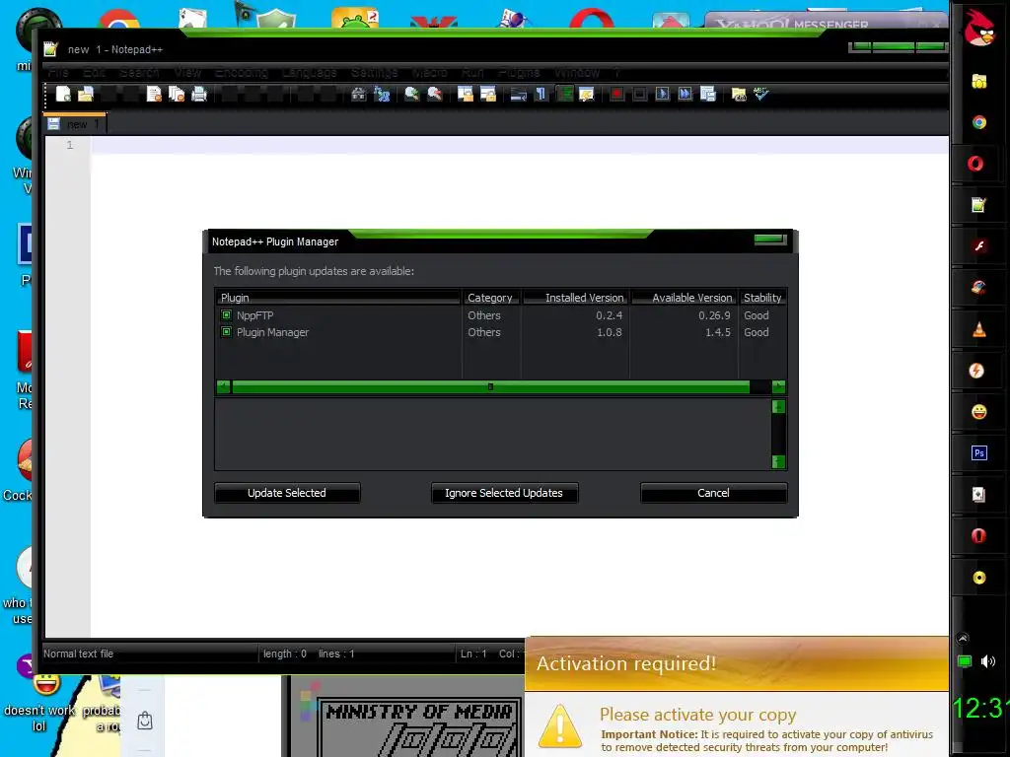Click the Close All documents toolbar icon
Viewport: 1010px width, 757px height.
coord(177,94)
